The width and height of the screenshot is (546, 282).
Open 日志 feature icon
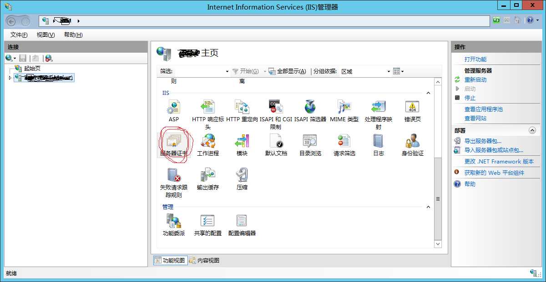(379, 145)
